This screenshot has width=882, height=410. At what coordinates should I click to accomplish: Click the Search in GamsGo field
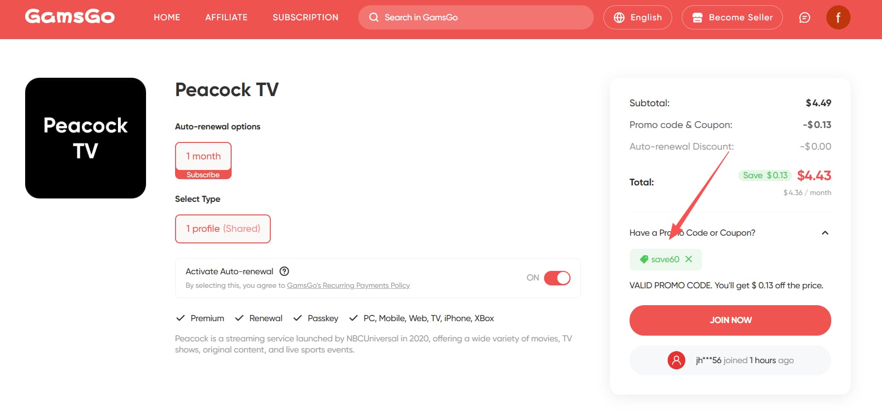[476, 17]
